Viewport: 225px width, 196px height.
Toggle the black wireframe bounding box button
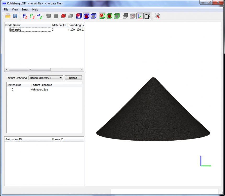(x=147, y=16)
